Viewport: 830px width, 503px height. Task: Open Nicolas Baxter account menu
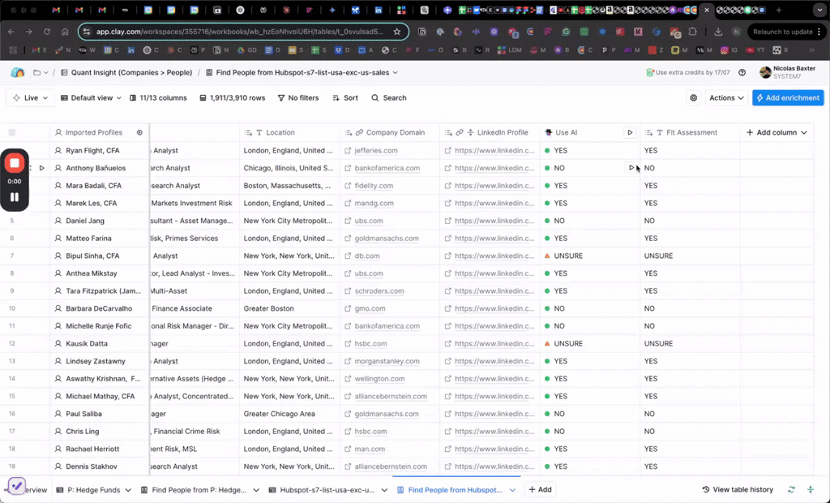tap(788, 73)
